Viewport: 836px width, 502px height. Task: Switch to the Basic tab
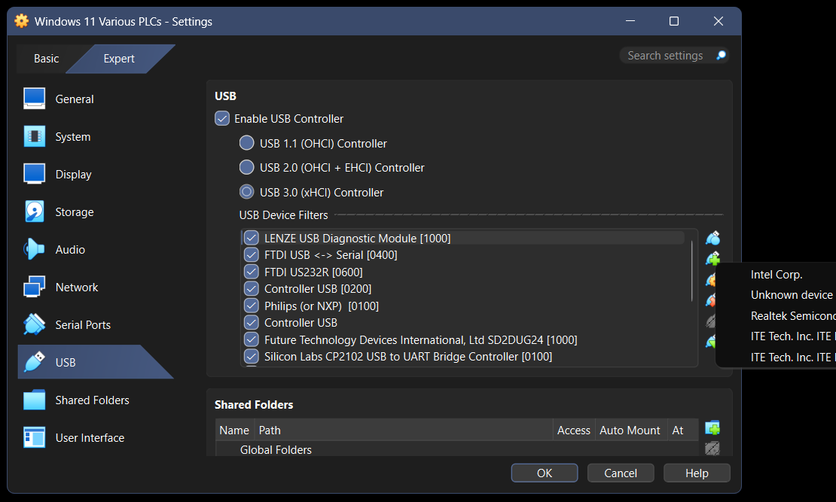pyautogui.click(x=47, y=59)
